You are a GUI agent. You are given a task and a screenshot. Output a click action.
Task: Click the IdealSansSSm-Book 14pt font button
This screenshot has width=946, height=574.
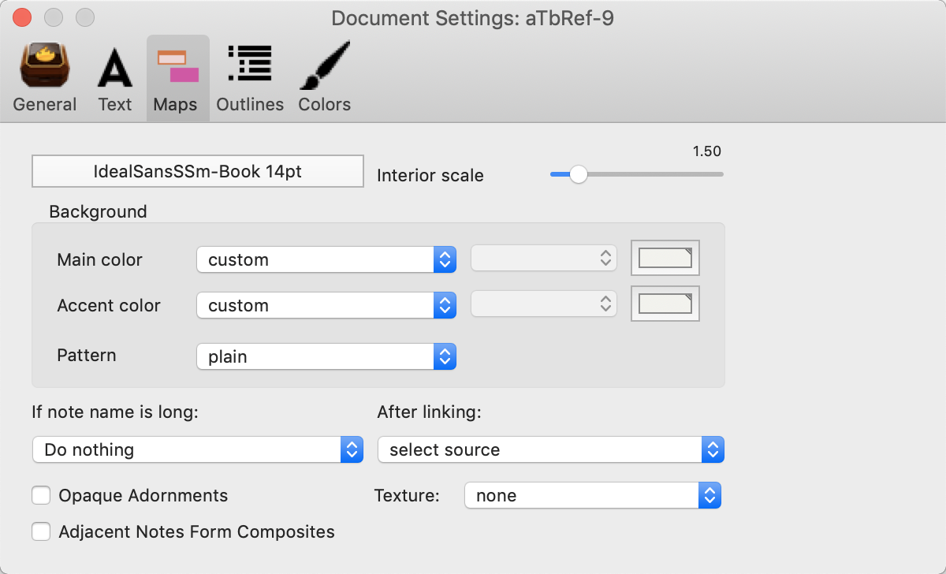[197, 171]
